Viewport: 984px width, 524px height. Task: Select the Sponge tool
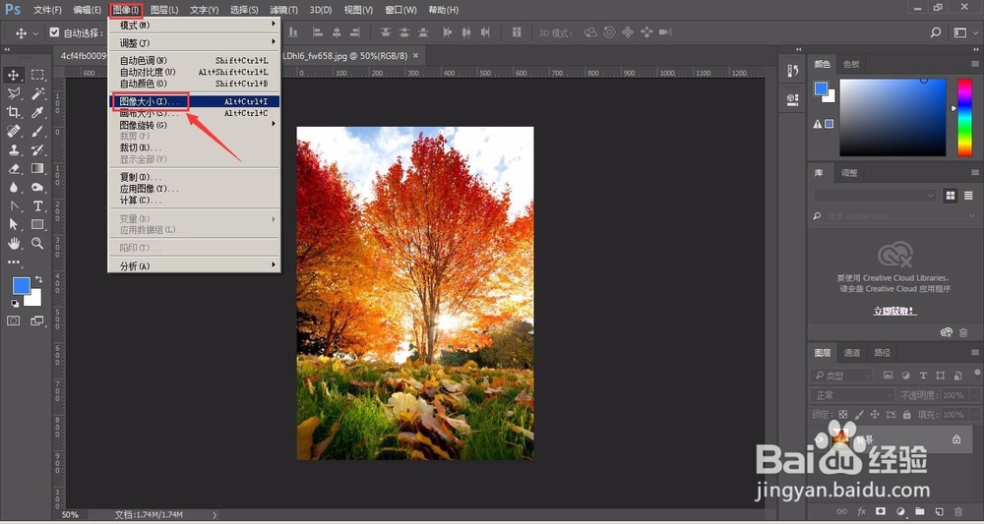coord(37,188)
